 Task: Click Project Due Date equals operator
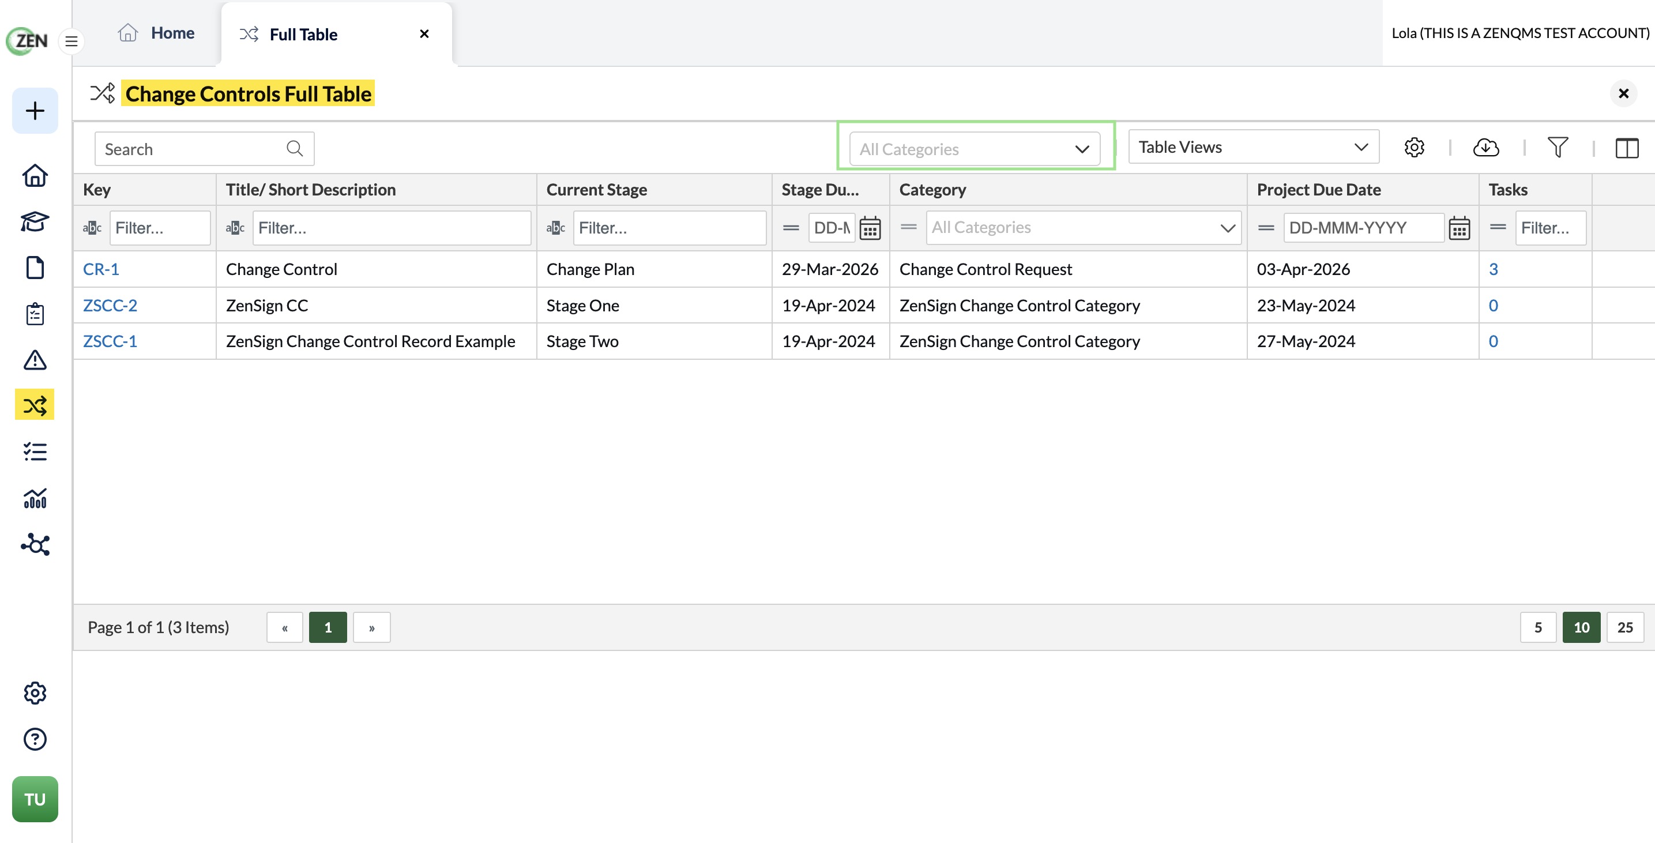1266,227
